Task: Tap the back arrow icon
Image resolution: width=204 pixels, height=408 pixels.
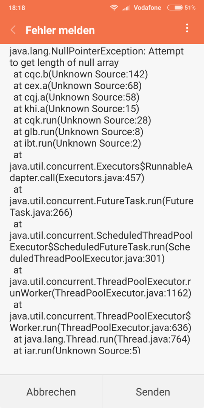Action: click(13, 30)
